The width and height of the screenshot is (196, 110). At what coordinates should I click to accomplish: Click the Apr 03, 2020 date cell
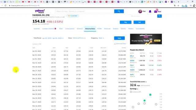click(37, 51)
